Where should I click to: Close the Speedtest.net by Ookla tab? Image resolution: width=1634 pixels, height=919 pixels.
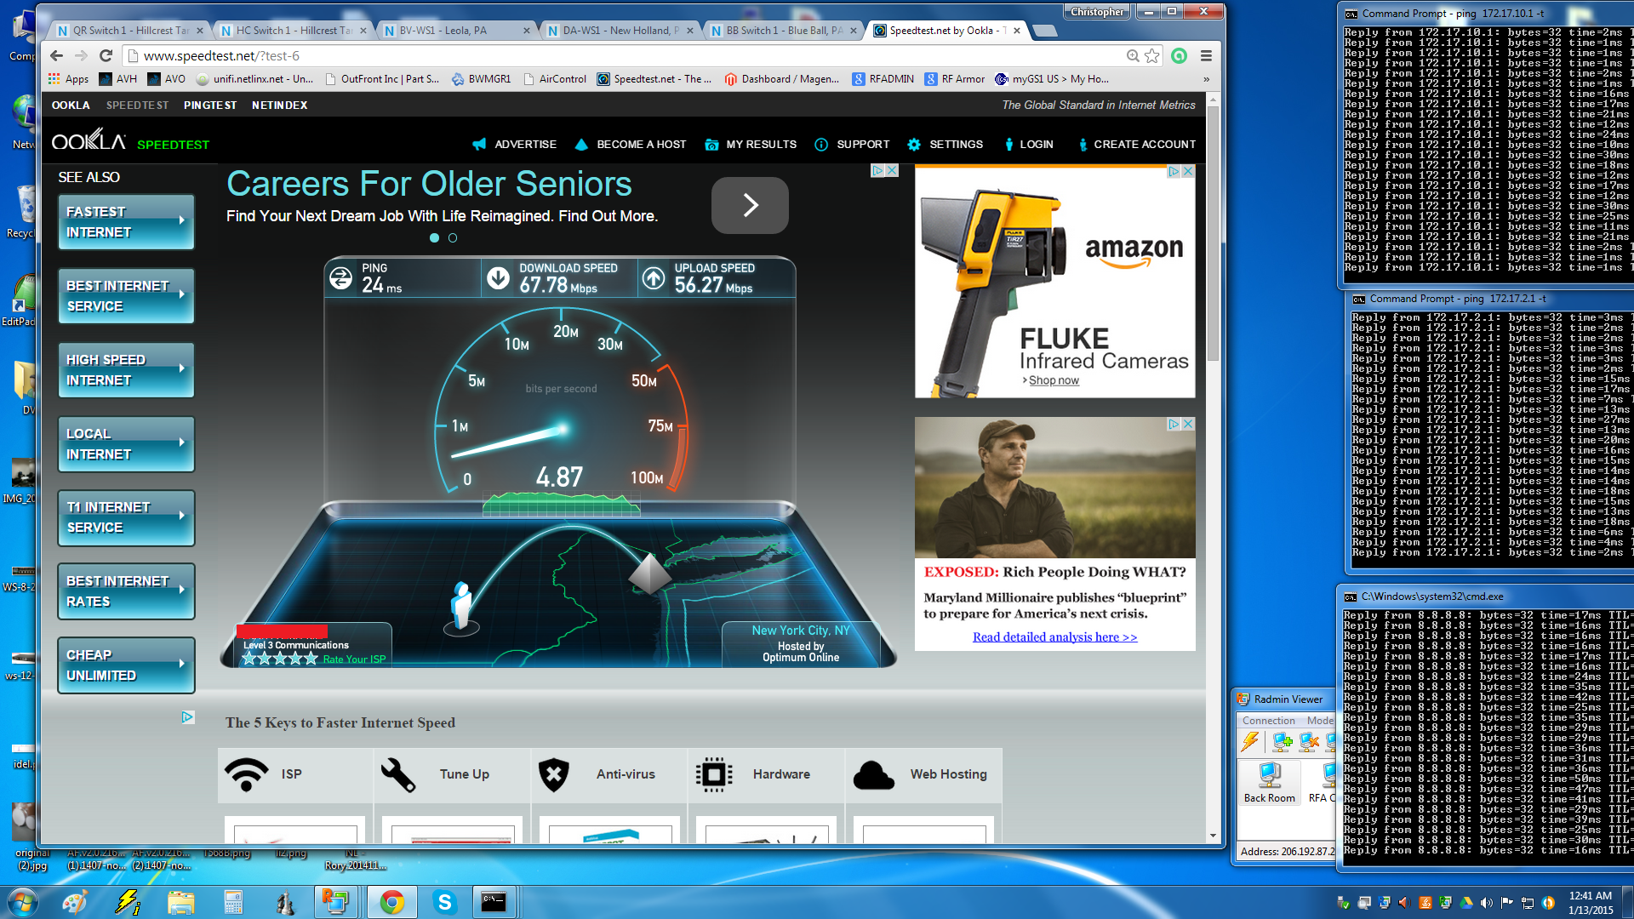pos(1017,31)
